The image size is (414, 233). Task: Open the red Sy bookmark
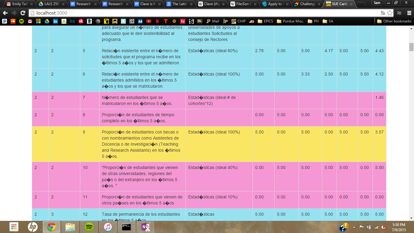coord(183,21)
